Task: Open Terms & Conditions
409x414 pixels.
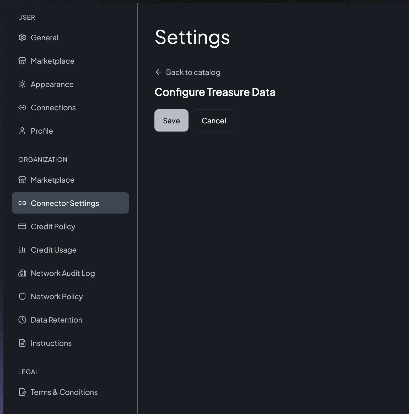Action: click(x=70, y=392)
